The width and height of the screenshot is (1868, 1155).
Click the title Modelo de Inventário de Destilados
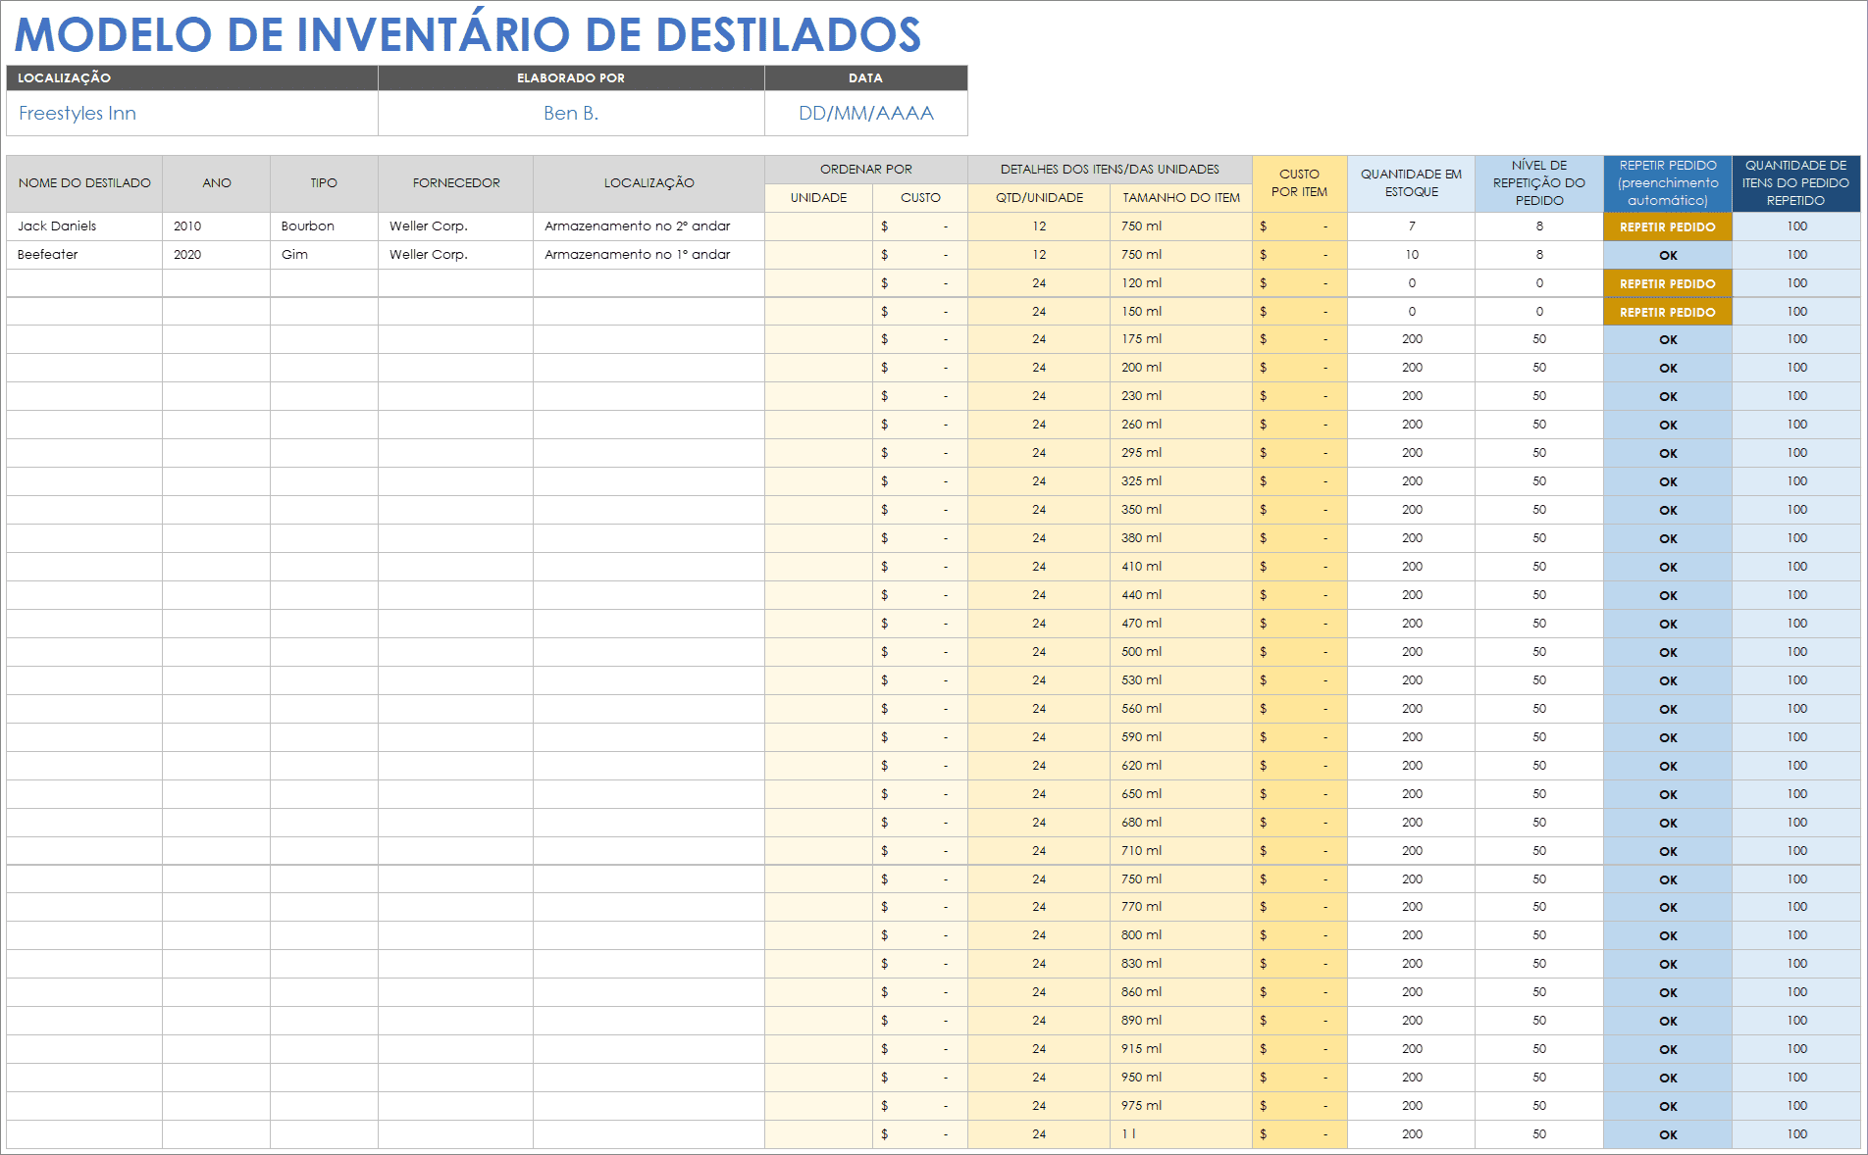[x=468, y=34]
